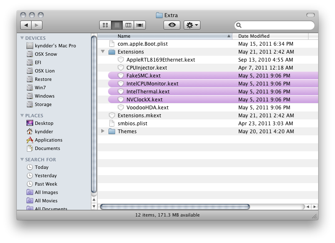Switch to icon view
Viewport: 335px width, 243px height.
tap(106, 25)
